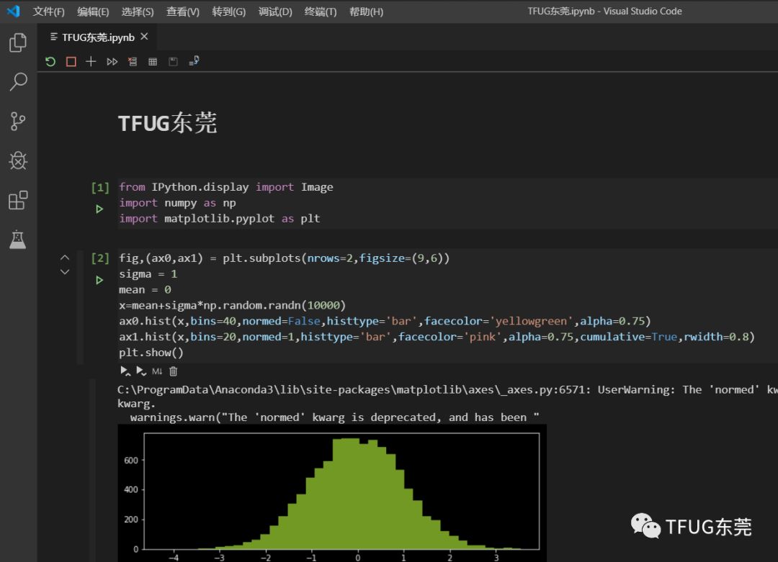The height and width of the screenshot is (562, 778).
Task: Open the Search view in activity bar
Action: (x=18, y=82)
